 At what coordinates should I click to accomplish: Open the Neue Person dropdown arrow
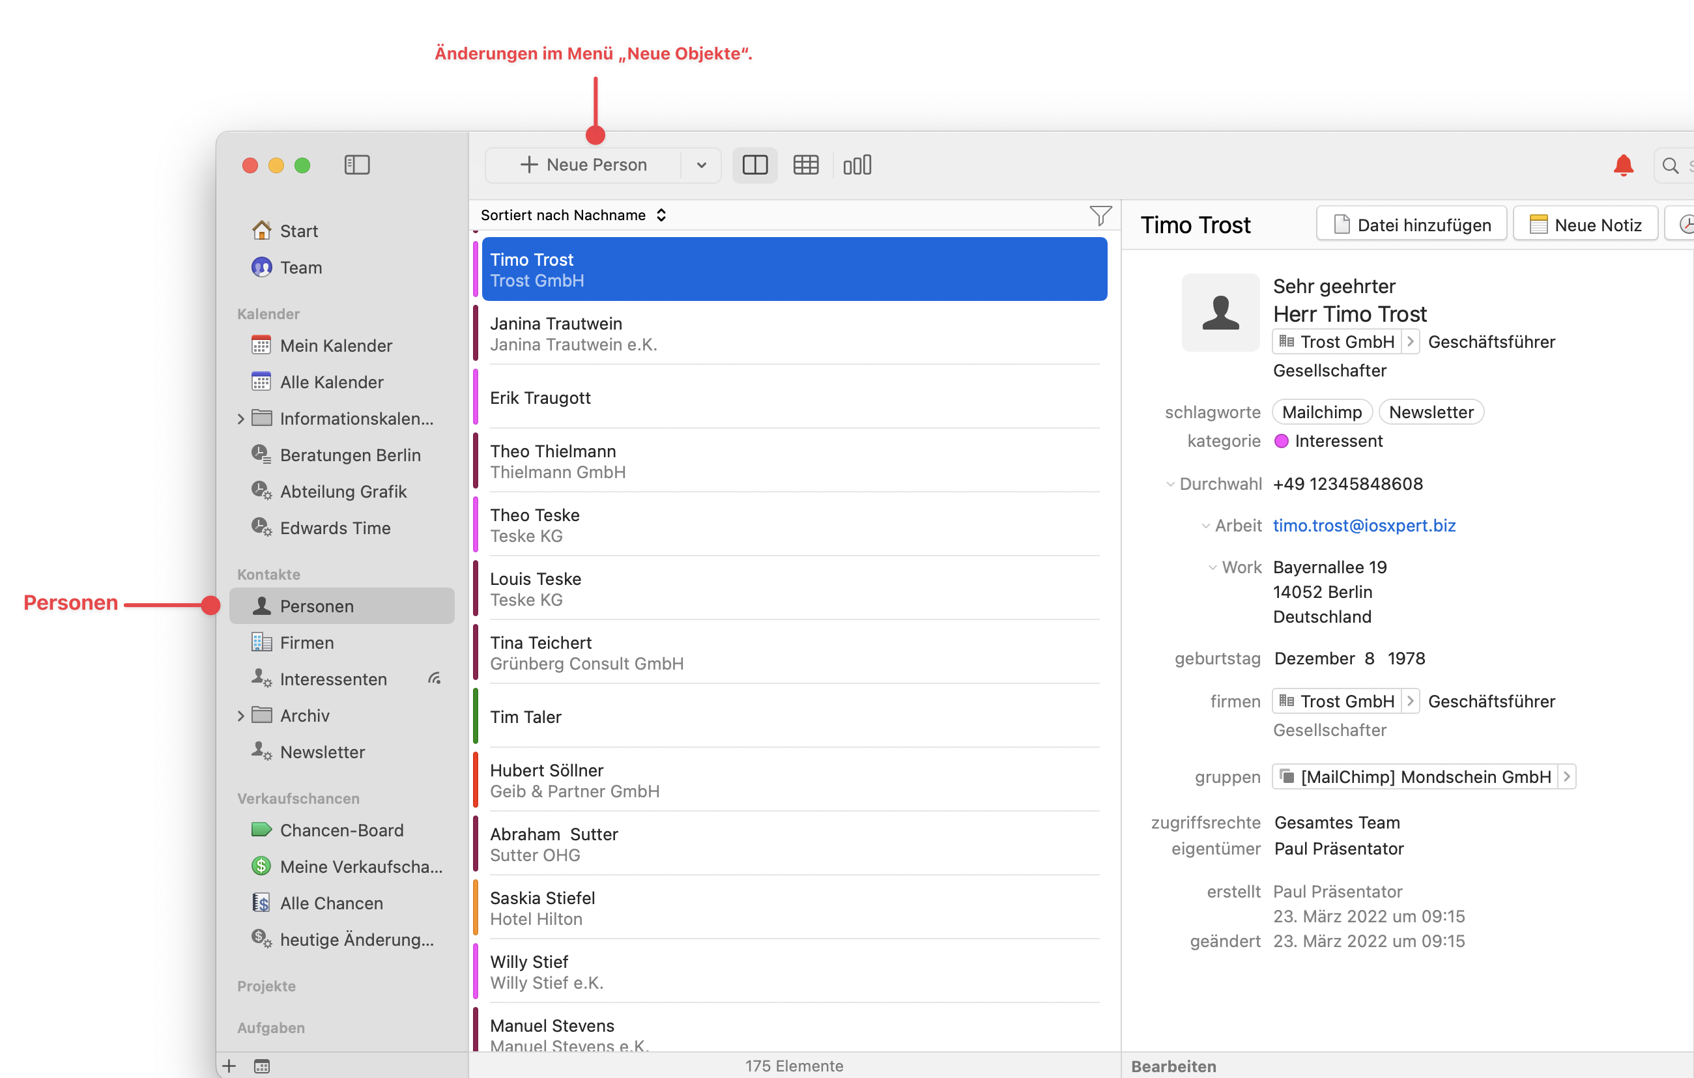pos(700,165)
